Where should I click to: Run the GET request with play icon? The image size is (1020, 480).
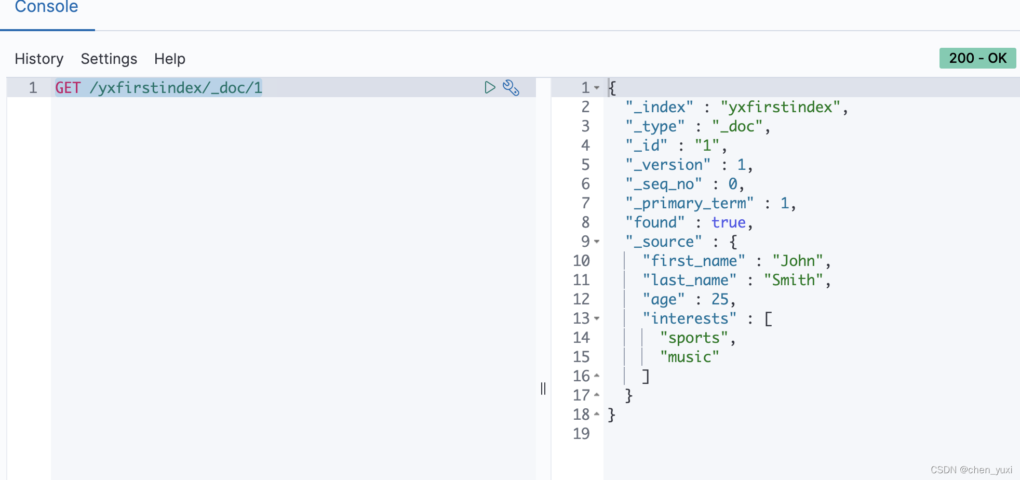489,87
